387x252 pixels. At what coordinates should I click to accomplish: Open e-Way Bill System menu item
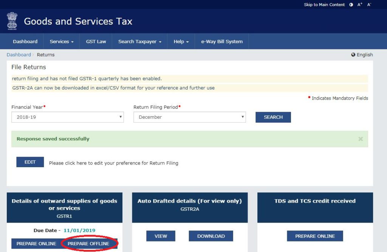222,41
